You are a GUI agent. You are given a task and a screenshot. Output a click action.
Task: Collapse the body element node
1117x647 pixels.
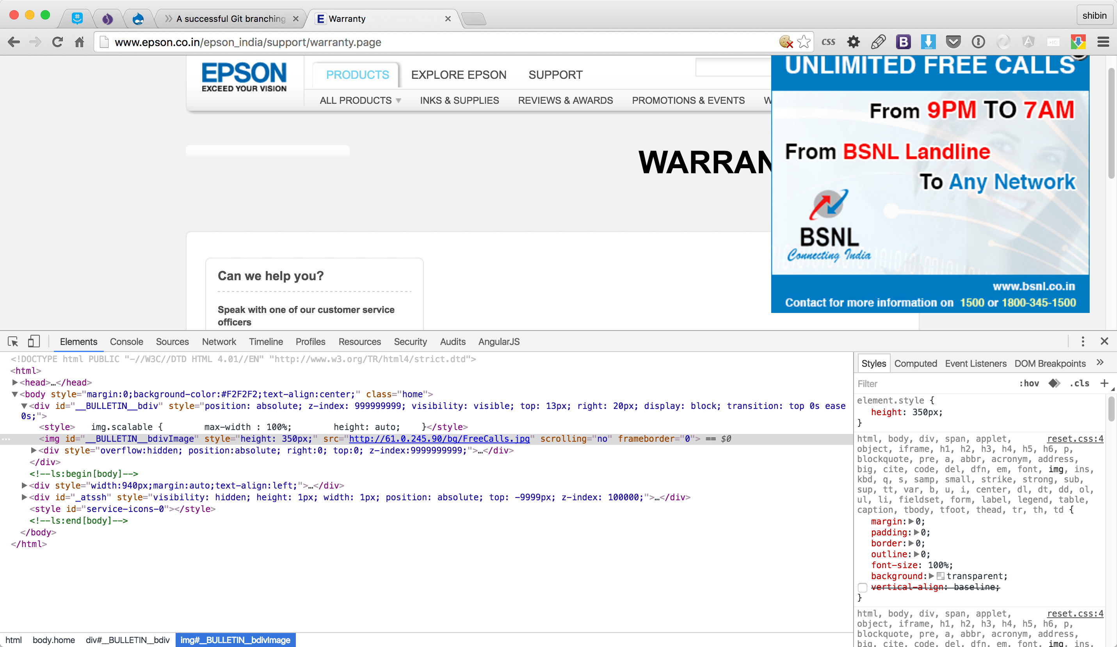point(14,394)
